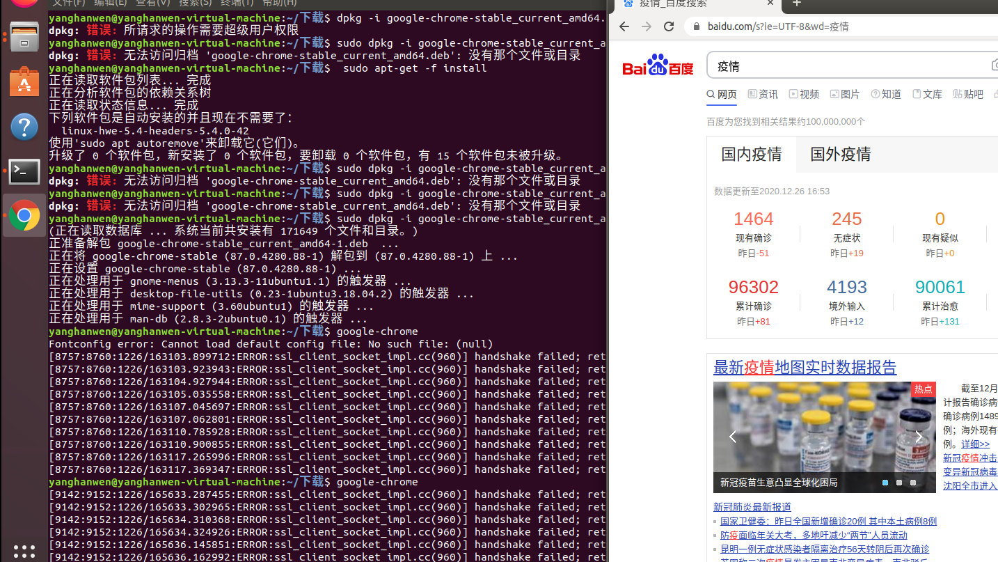Launch Ubuntu Software from the dock
The width and height of the screenshot is (998, 562).
click(24, 81)
